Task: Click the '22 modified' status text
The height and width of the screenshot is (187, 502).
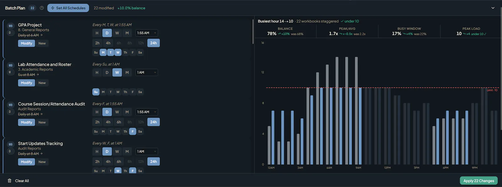Action: (104, 8)
